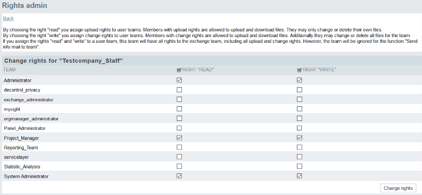Image resolution: width=422 pixels, height=195 pixels.
Task: Toggle all teams' RIGHT "READ" header checkbox
Action: point(179,70)
